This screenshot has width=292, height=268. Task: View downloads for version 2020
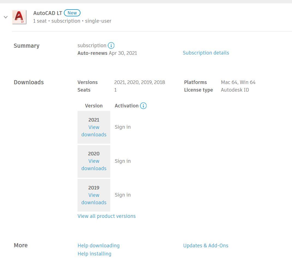click(94, 165)
